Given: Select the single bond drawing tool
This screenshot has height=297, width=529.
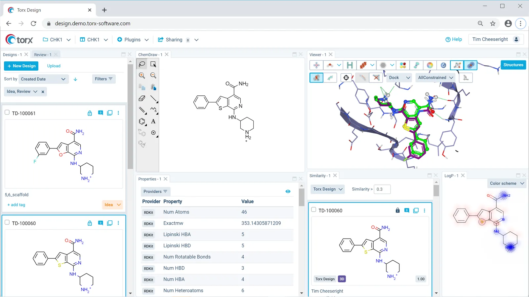Looking at the screenshot, I should (153, 98).
